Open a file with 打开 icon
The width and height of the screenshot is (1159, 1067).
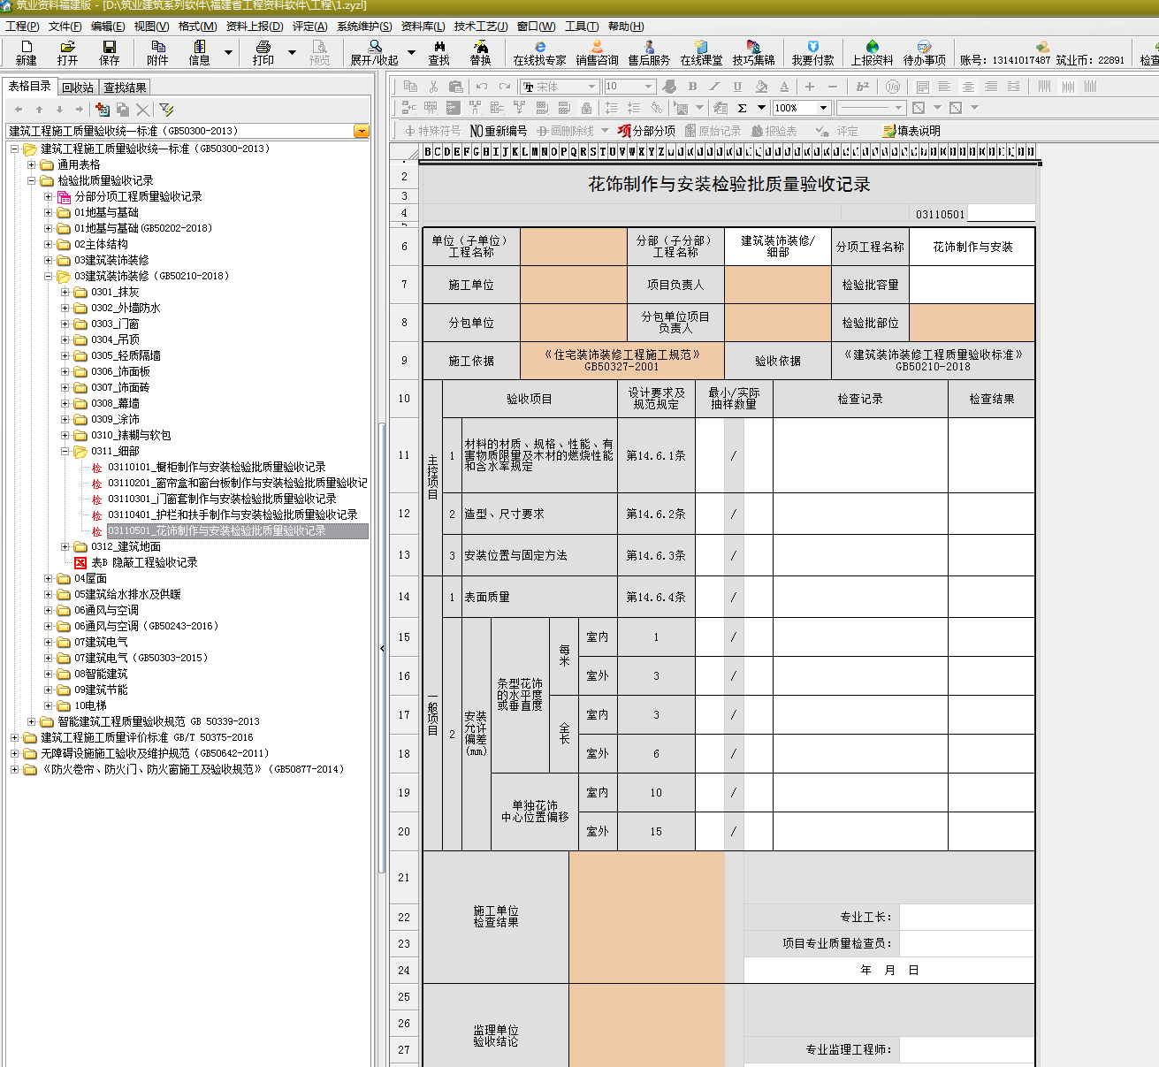[67, 53]
